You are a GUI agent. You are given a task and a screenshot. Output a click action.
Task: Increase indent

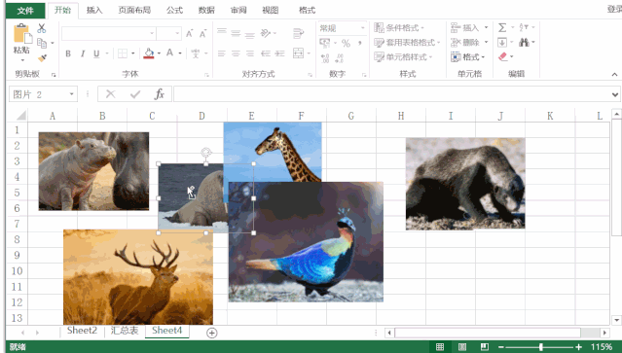[280, 53]
